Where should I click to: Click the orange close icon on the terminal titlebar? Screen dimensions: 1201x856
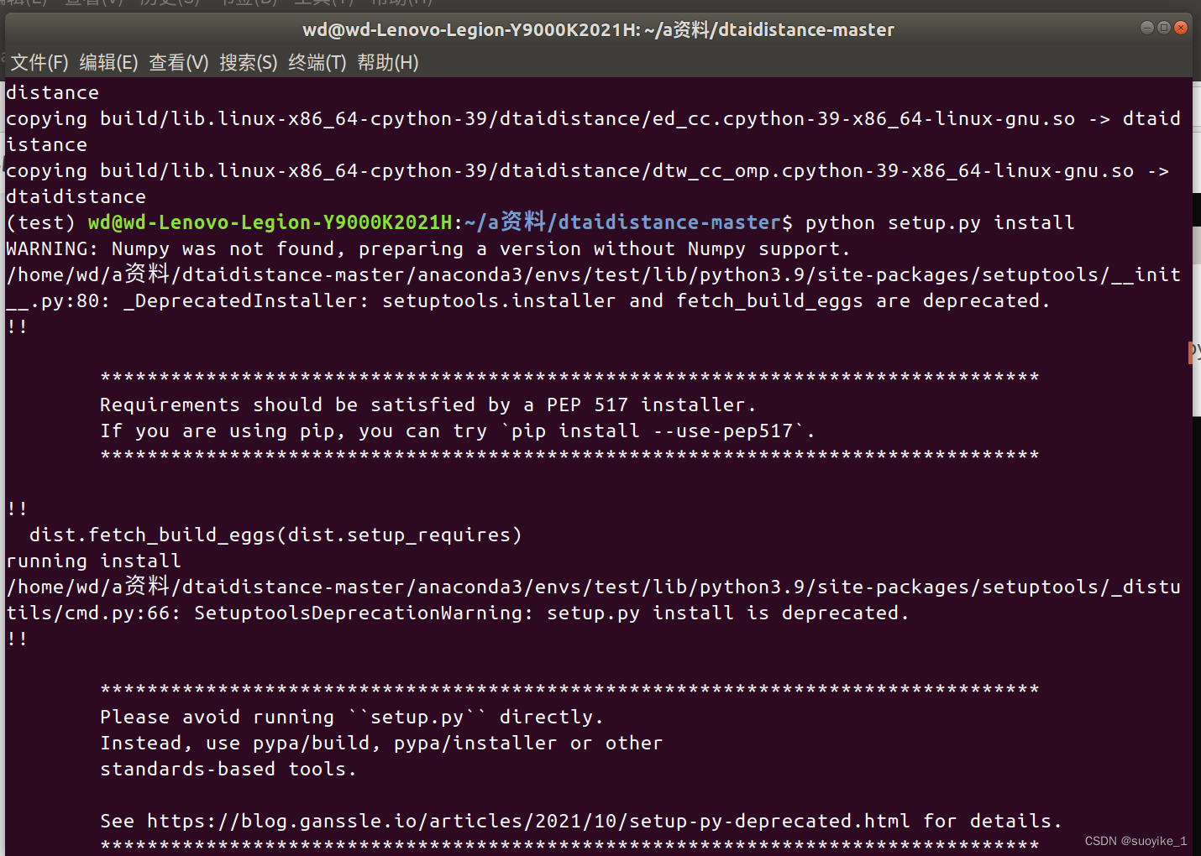(x=1182, y=28)
